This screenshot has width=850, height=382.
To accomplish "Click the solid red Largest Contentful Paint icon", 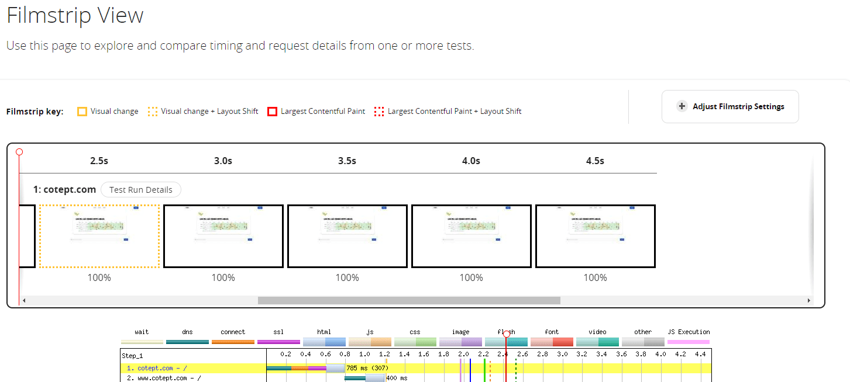I will (x=272, y=112).
